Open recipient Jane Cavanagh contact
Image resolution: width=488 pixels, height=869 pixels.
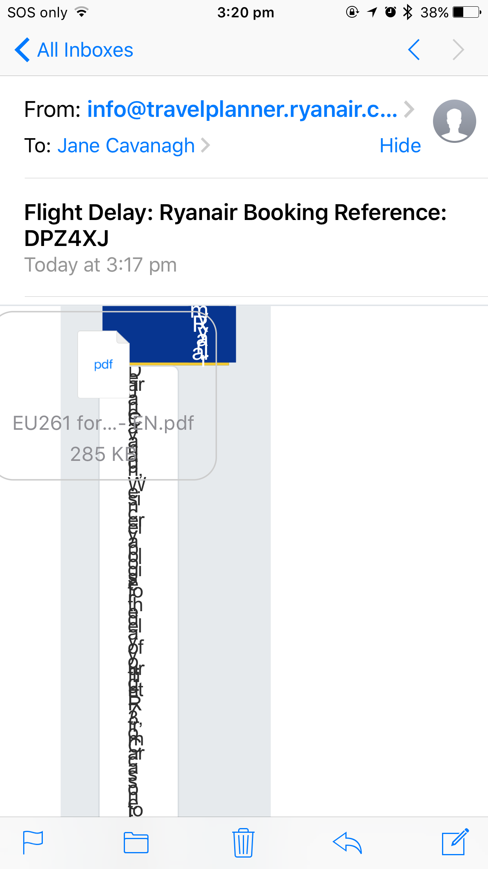pos(126,146)
